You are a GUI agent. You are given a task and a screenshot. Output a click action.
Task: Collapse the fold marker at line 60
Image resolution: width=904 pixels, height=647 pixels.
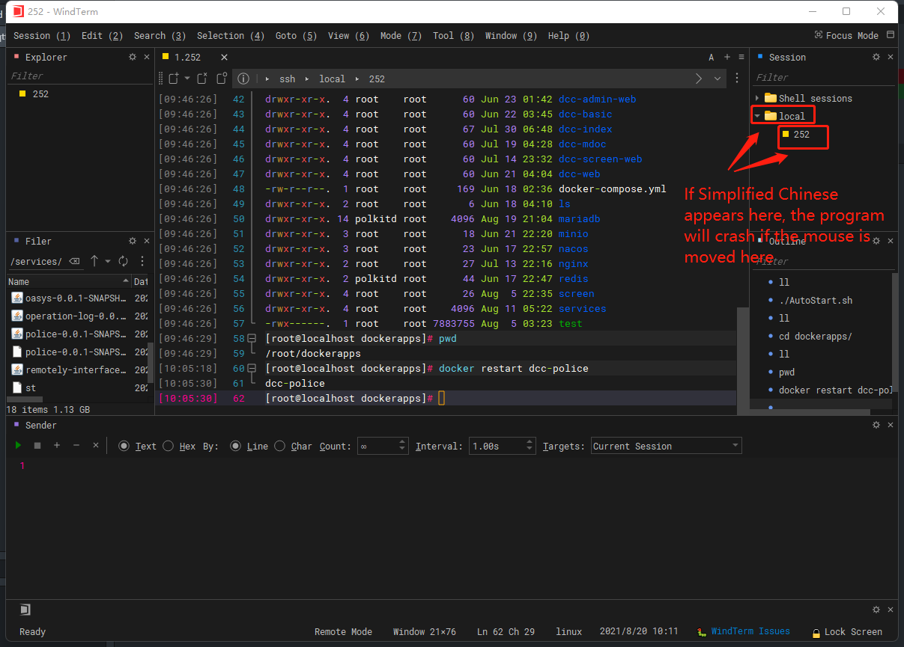(252, 368)
